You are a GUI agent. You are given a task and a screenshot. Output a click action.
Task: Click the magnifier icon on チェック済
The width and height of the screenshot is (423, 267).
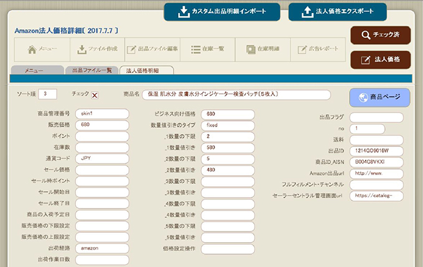(366, 35)
